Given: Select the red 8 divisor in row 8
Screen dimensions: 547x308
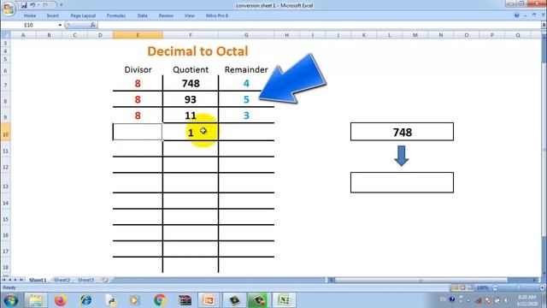Looking at the screenshot, I should pyautogui.click(x=138, y=99).
